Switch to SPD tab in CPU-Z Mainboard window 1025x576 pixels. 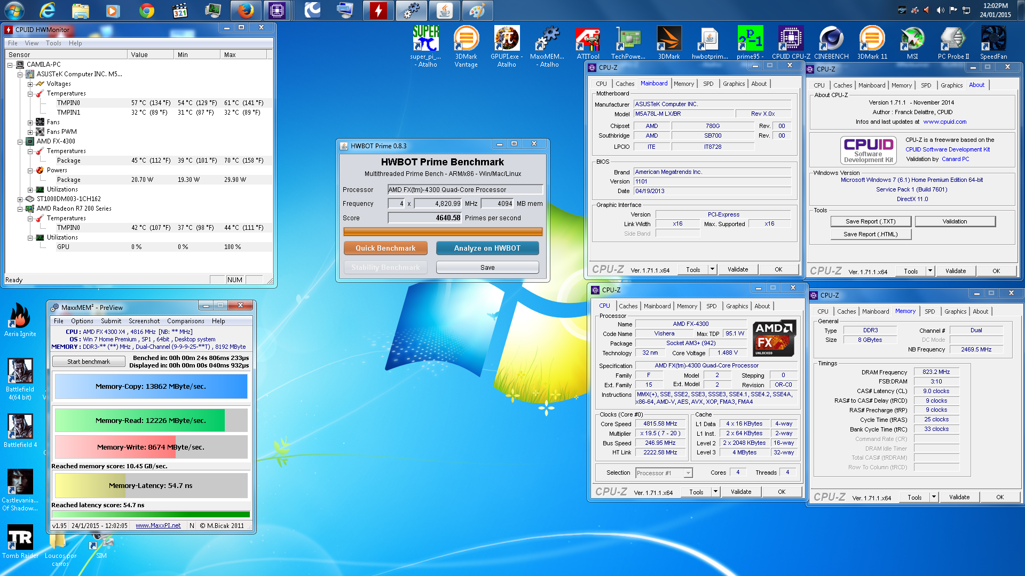click(x=708, y=84)
